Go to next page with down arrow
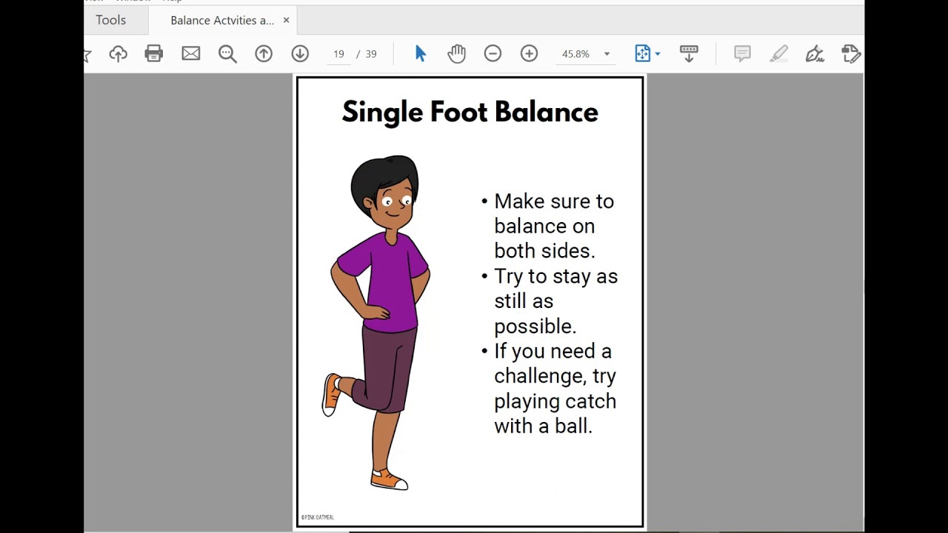The height and width of the screenshot is (533, 948). (x=300, y=54)
